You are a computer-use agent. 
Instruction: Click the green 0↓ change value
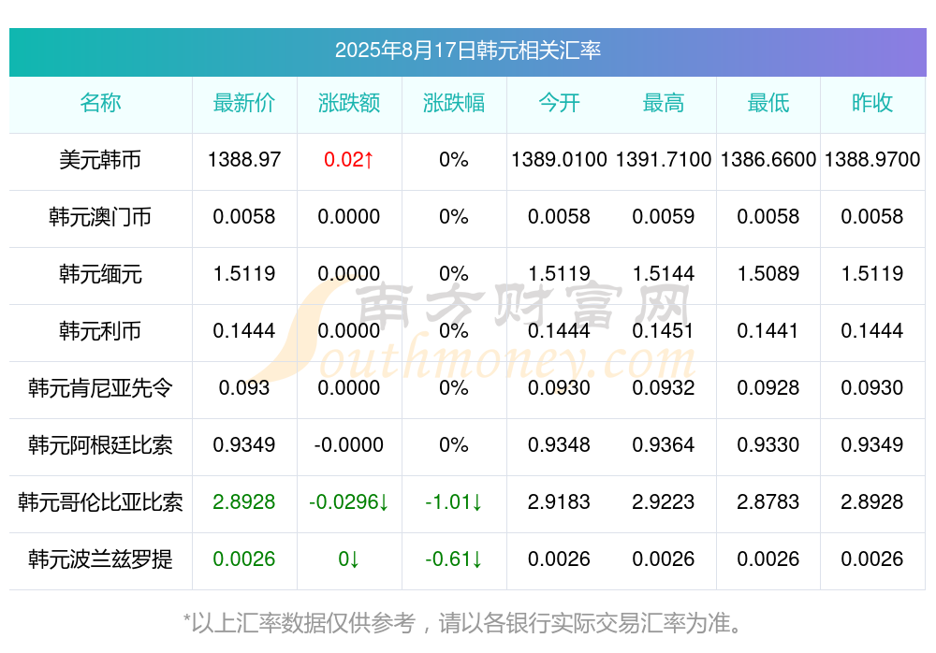(348, 559)
